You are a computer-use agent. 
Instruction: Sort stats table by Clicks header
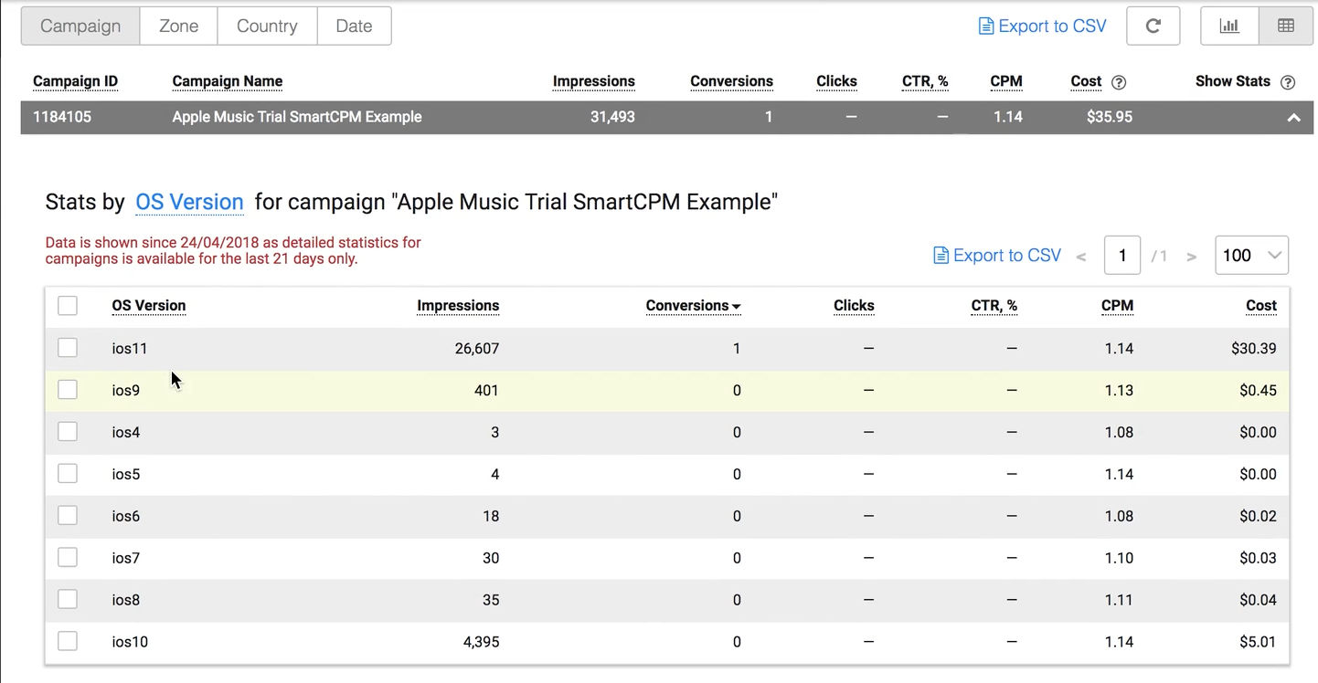click(x=854, y=306)
